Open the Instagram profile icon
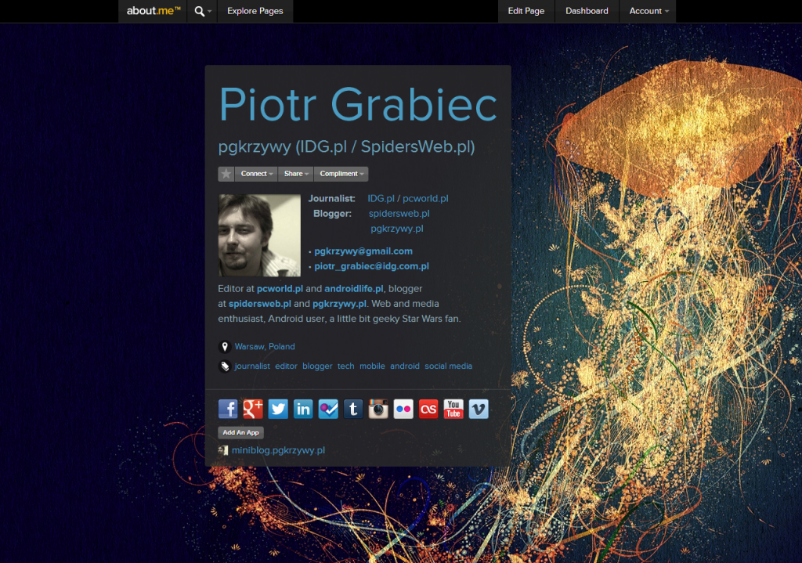The width and height of the screenshot is (802, 563). tap(378, 409)
